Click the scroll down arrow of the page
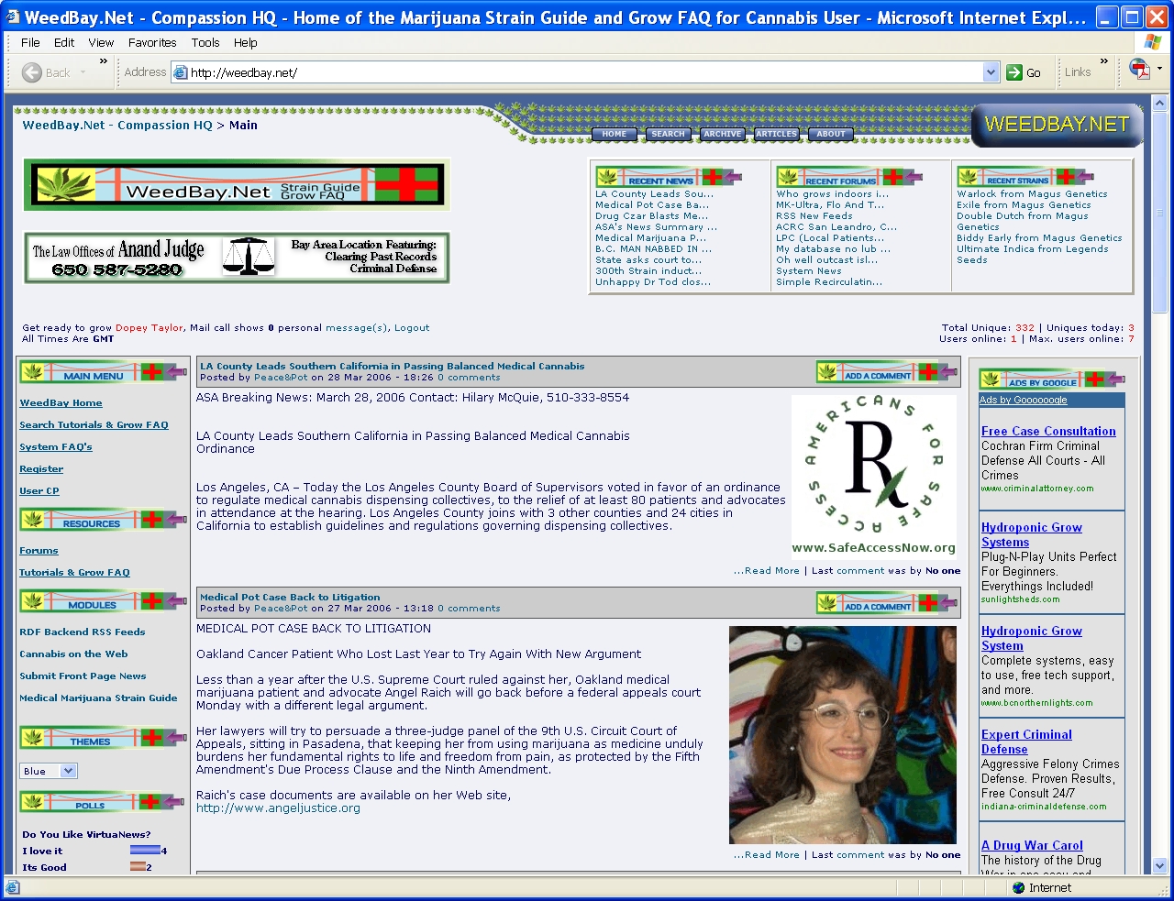Screen dimensions: 1174x901 point(1160,865)
